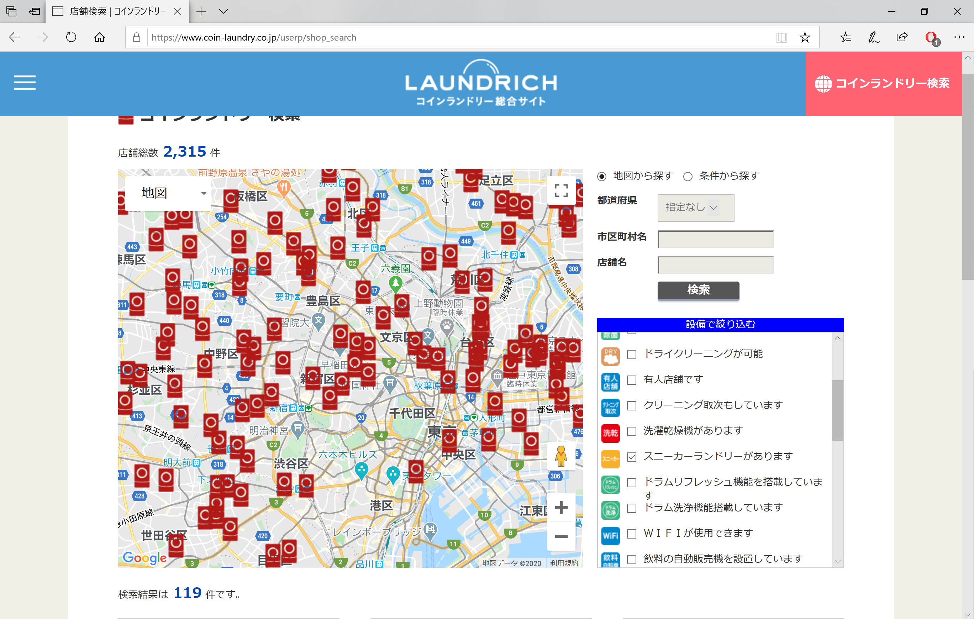Screen dimensions: 974x619
Task: Expand the tab preview chevron
Action: tap(223, 11)
